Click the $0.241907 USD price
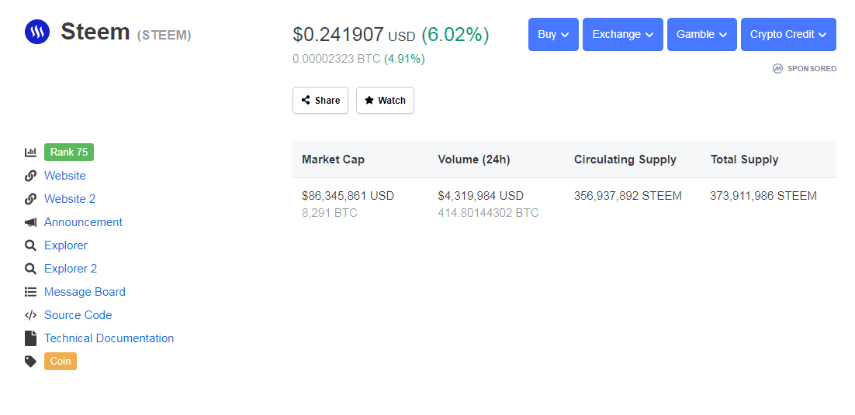Screen dimensions: 855x415 tap(354, 35)
